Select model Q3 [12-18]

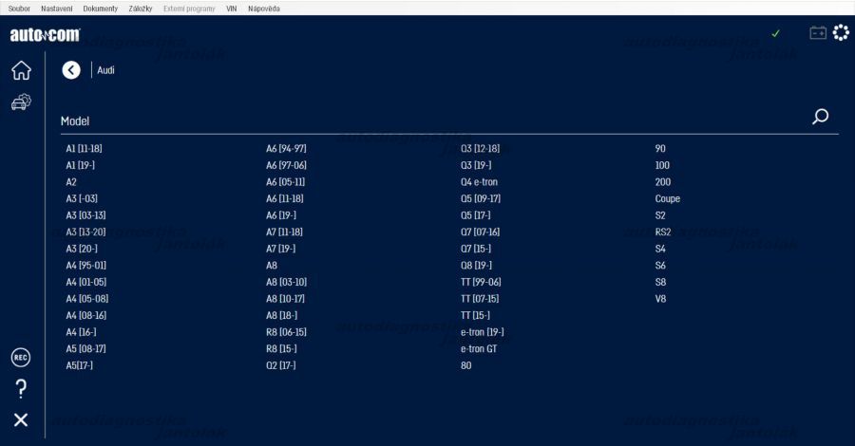pos(480,148)
